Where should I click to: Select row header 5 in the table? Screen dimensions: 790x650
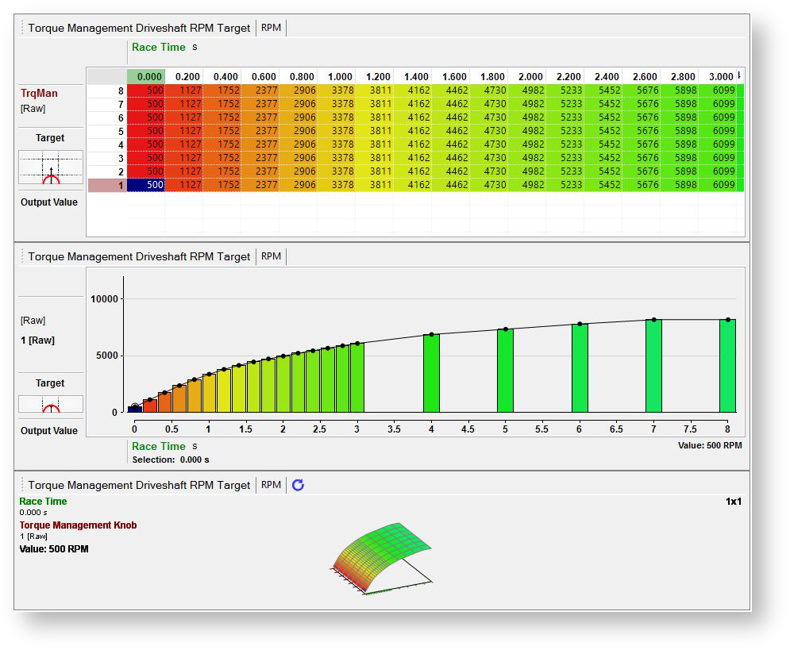[x=107, y=131]
